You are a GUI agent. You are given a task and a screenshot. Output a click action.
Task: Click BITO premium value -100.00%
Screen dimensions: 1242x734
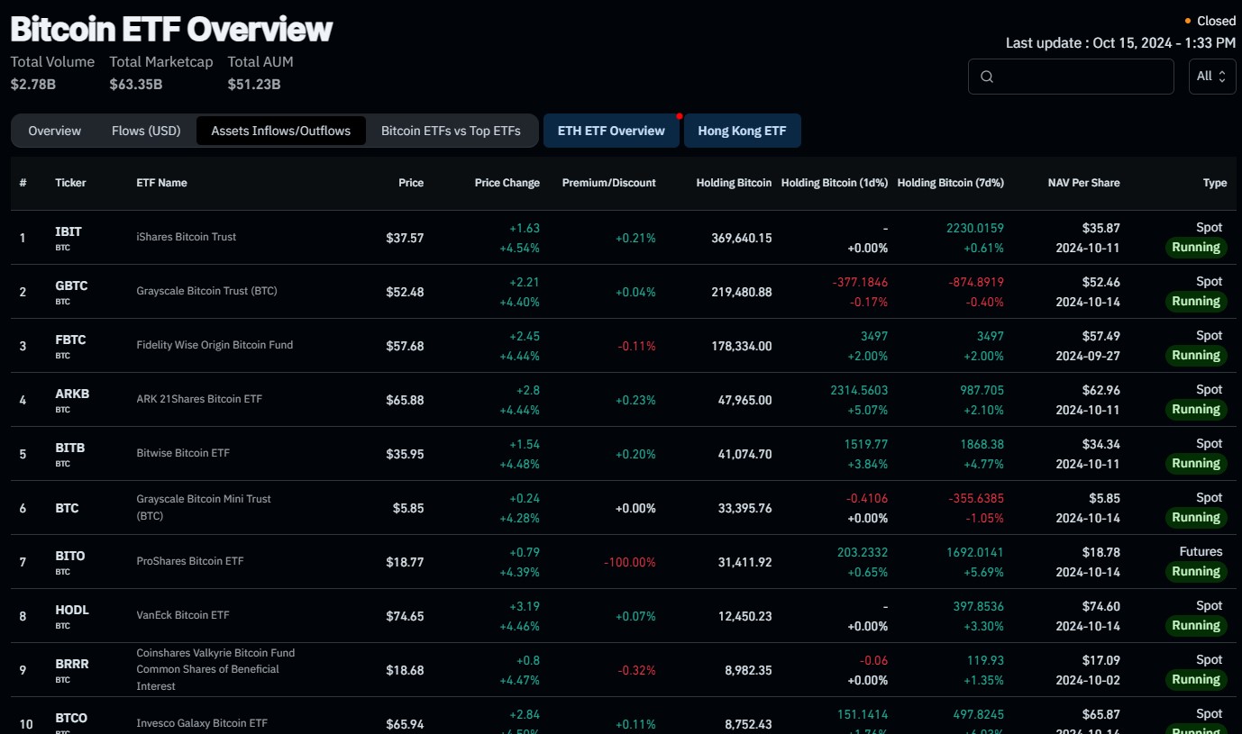630,562
